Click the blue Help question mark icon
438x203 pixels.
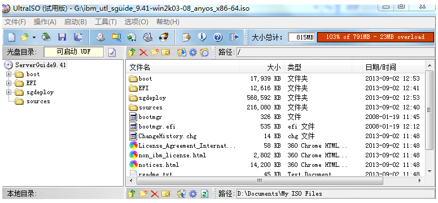[218, 37]
